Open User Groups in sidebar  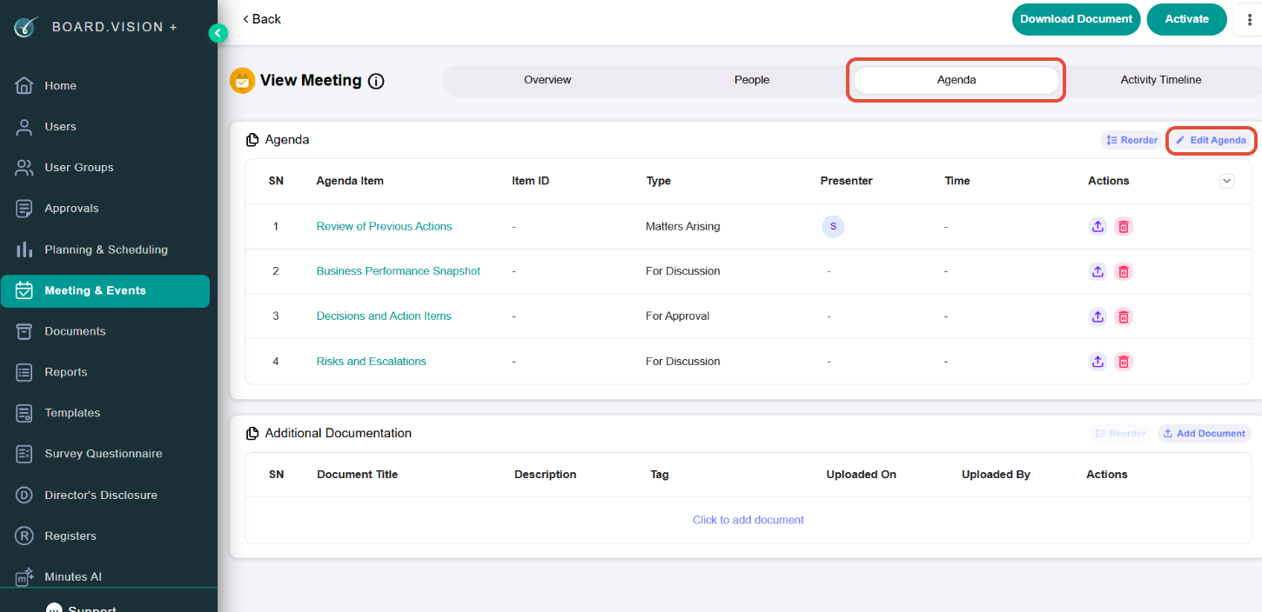(x=79, y=168)
